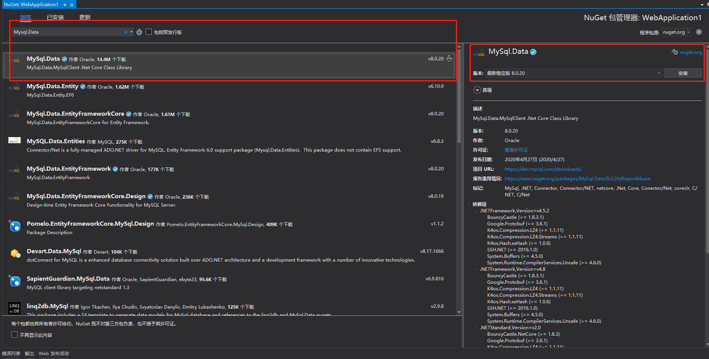
Task: Open the 版本 version dropdown 最新稳定版 8.0.20
Action: (x=574, y=73)
